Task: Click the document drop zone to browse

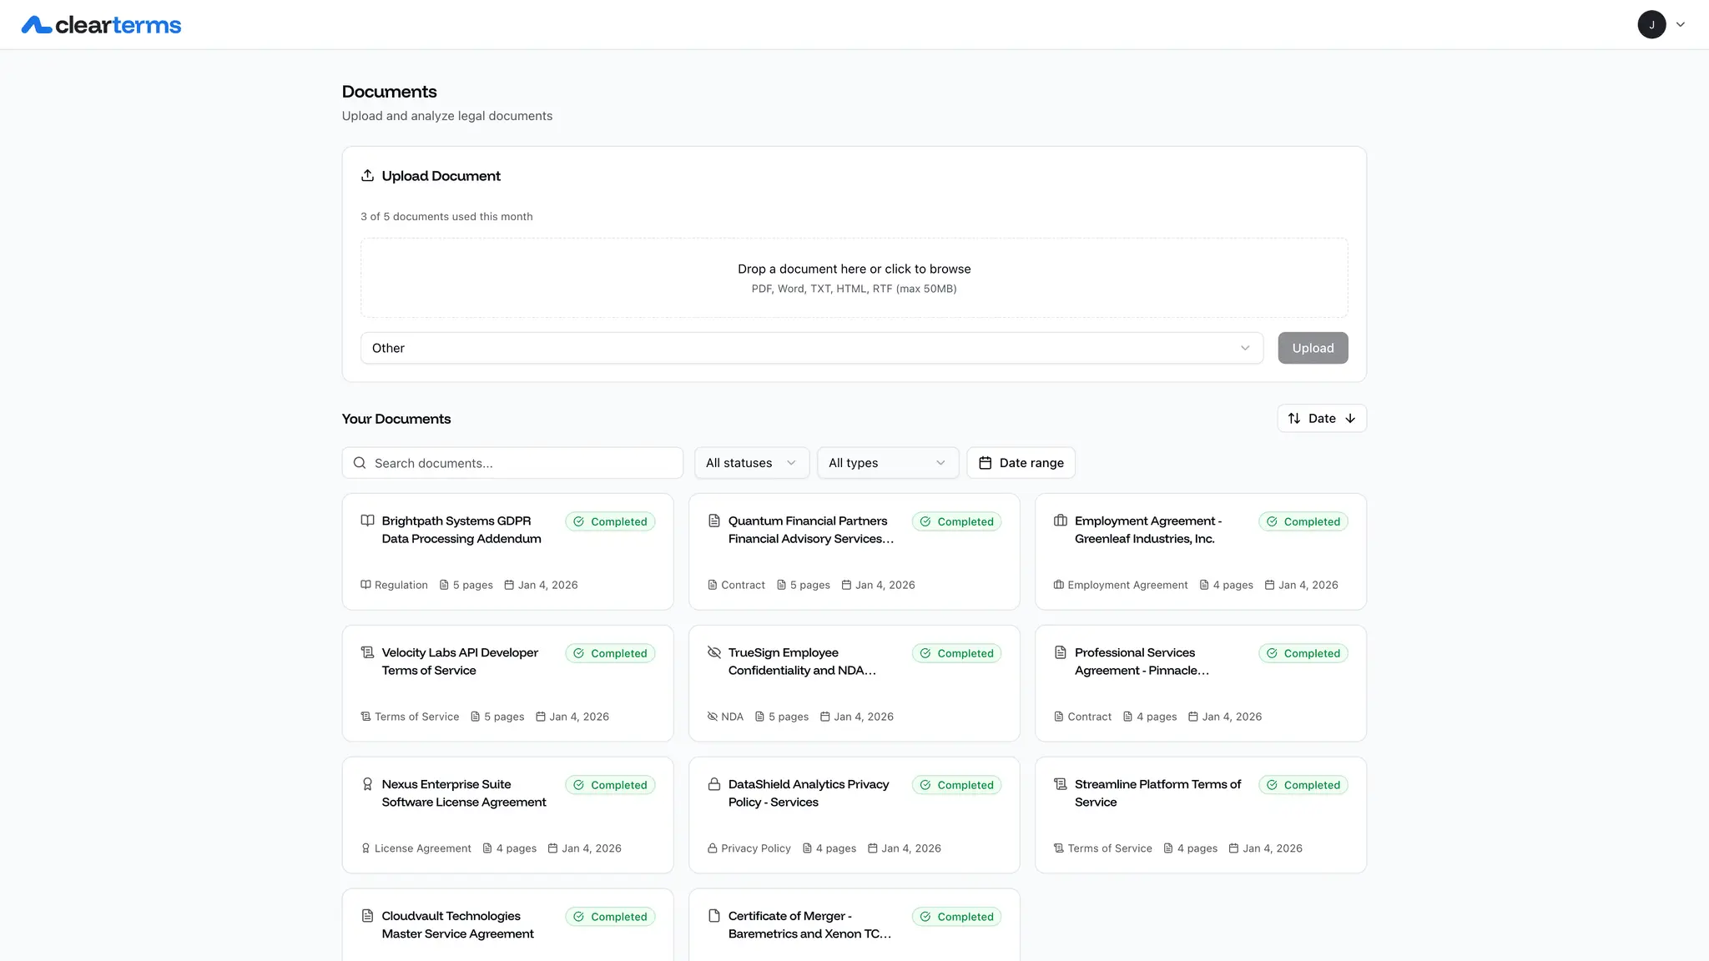Action: [854, 278]
